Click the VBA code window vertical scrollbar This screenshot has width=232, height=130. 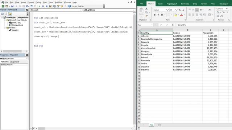click(x=134, y=70)
